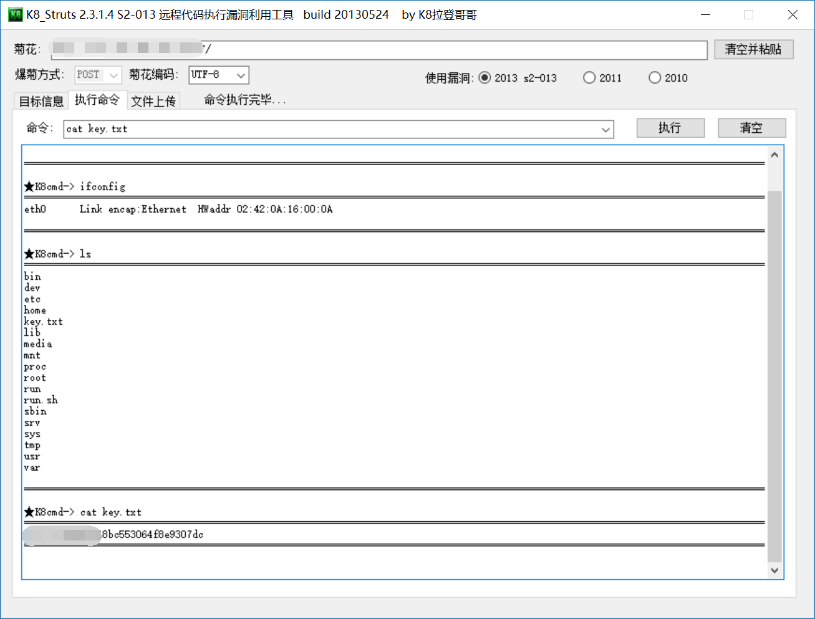Maximize the K8_Struts window
The image size is (815, 619).
point(749,15)
